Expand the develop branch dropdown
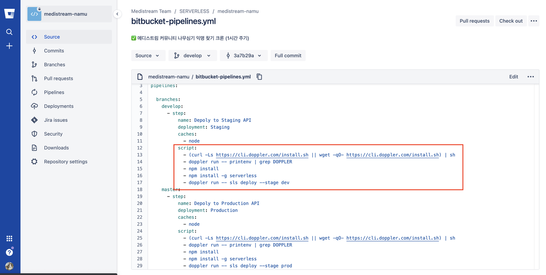Viewport: 546px width, 275px height. pos(193,55)
